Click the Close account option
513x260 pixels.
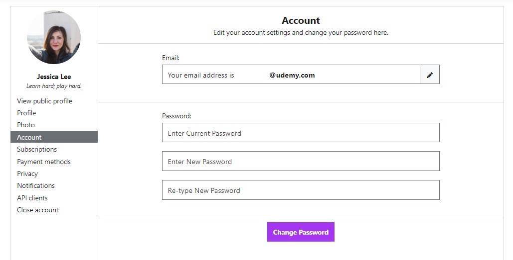tap(38, 210)
